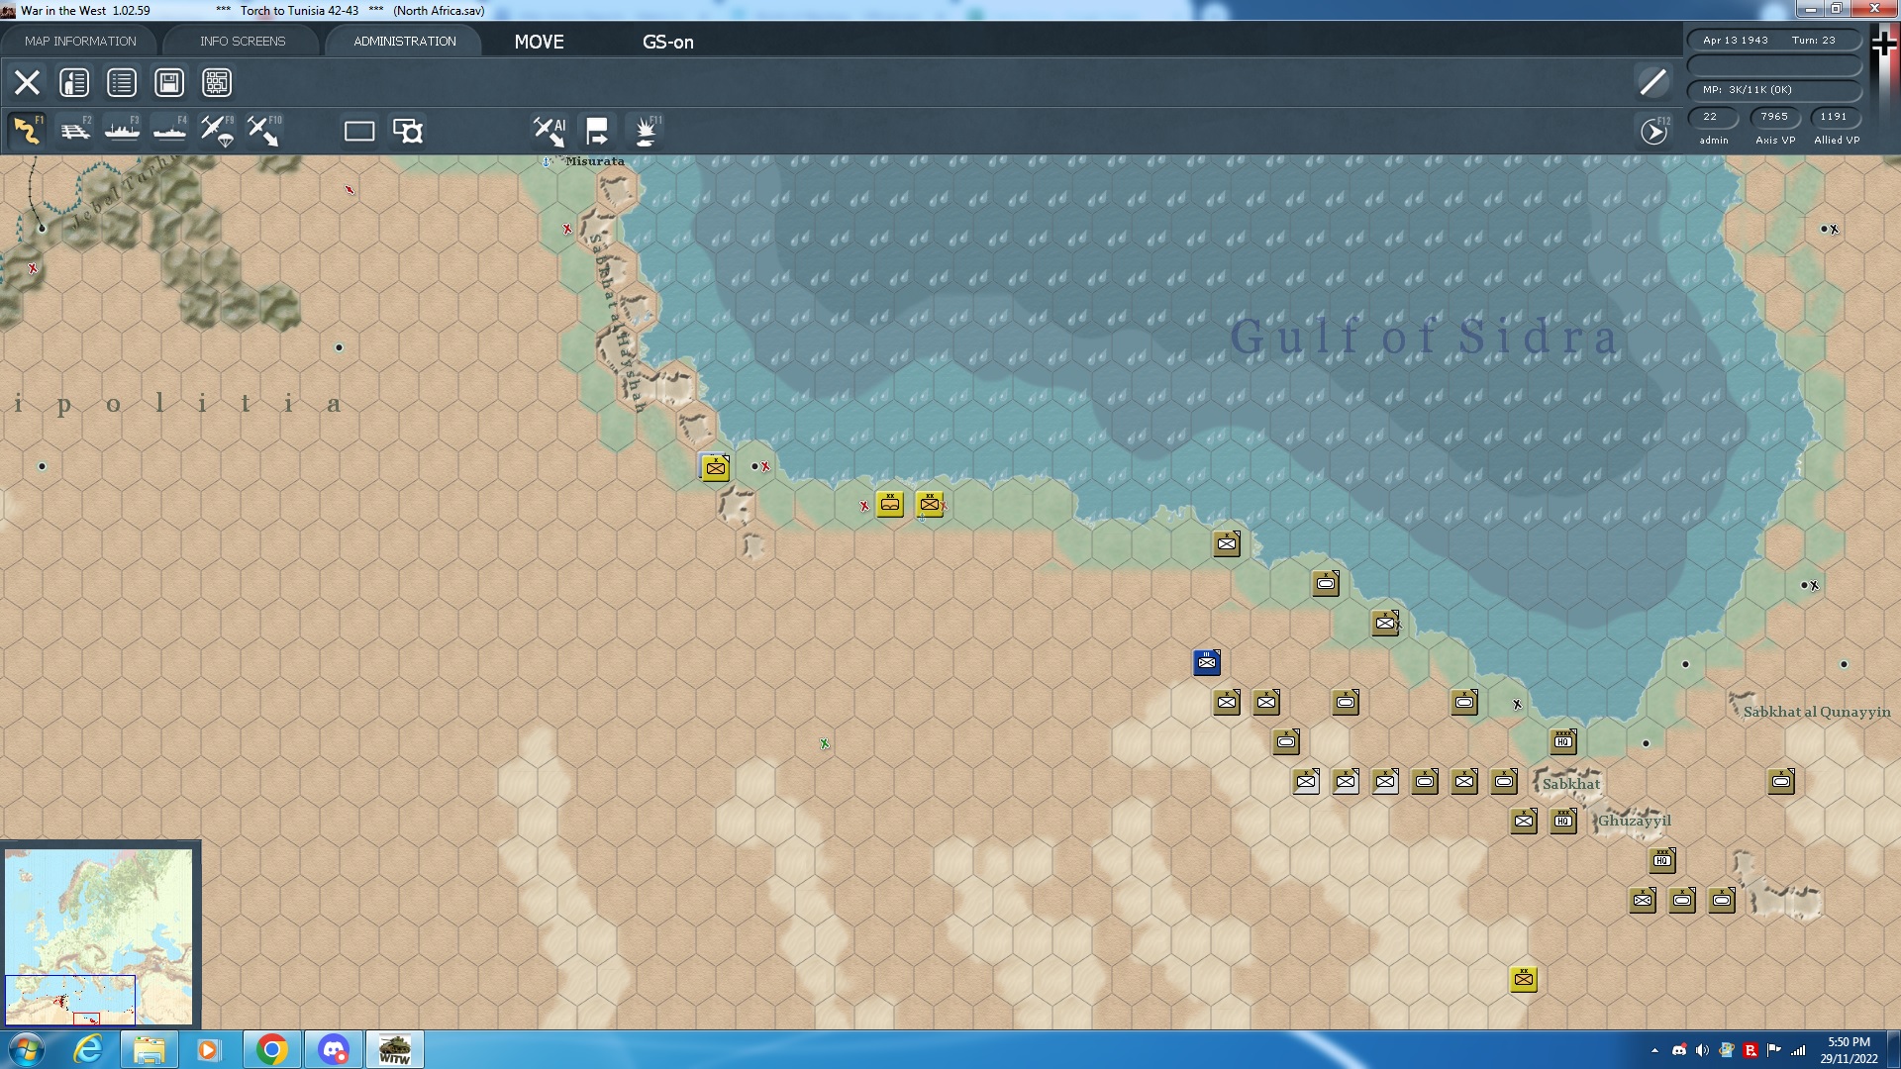Screen dimensions: 1901x1069
Task: Toggle the blank rectangle view button
Action: (359, 131)
